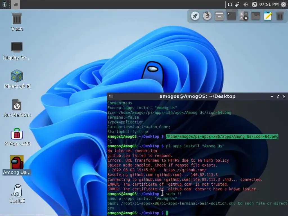Open the search magnifier in panel

tap(254, 4)
